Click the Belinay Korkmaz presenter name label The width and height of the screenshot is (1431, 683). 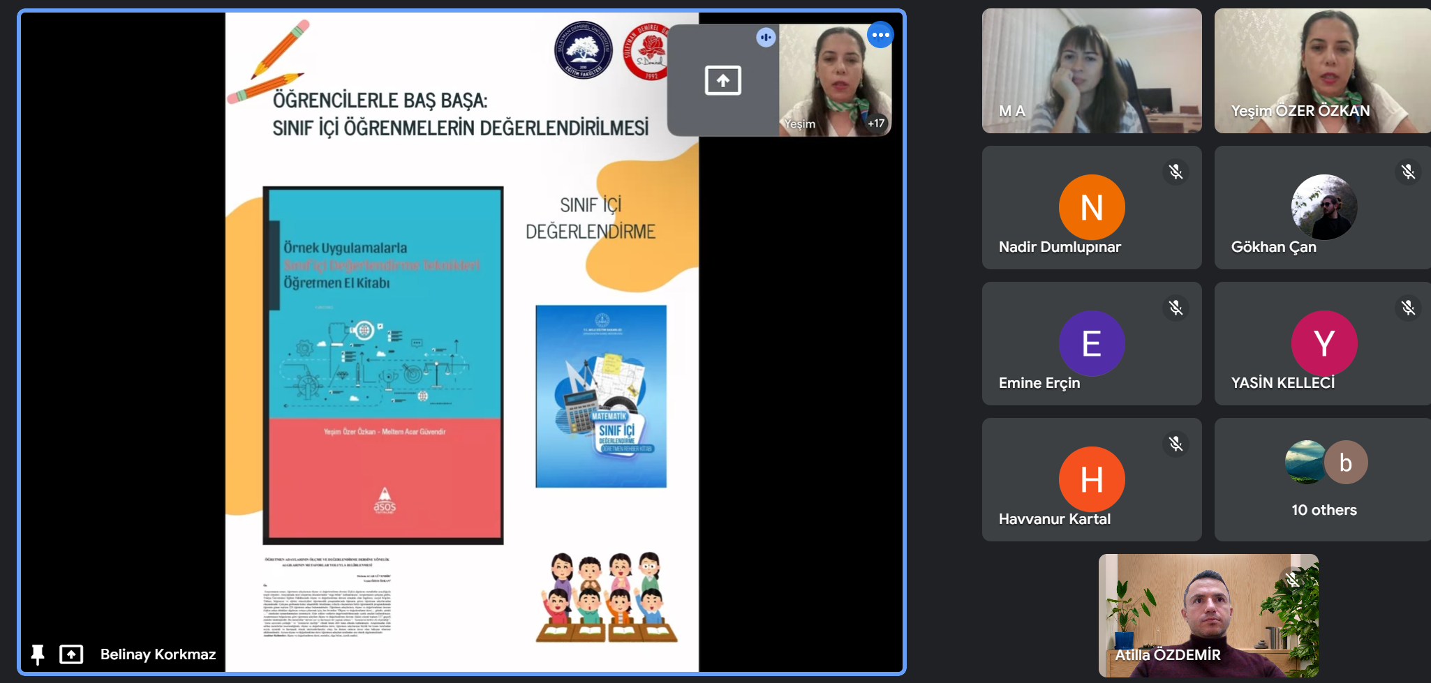pyautogui.click(x=158, y=654)
